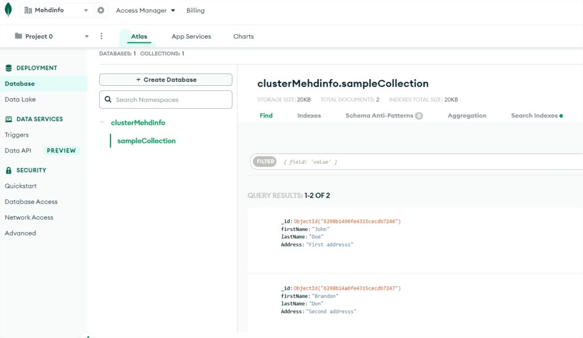Open the Mehdinfo organization dropdown
This screenshot has width=583, height=338.
click(56, 10)
